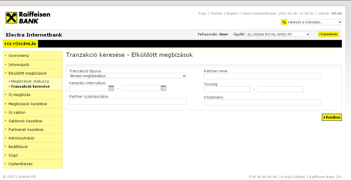Expand Beállítások sidebar section
The image size is (351, 180).
click(33, 147)
